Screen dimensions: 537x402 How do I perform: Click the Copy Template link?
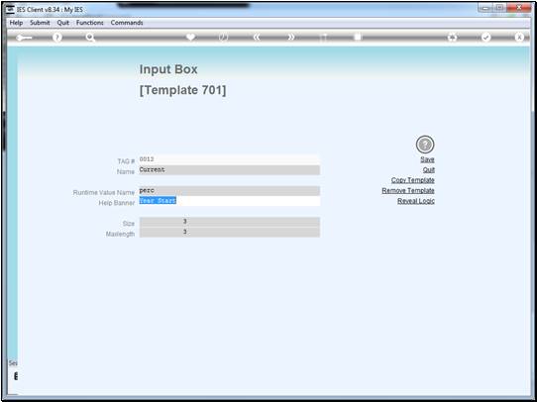point(413,180)
